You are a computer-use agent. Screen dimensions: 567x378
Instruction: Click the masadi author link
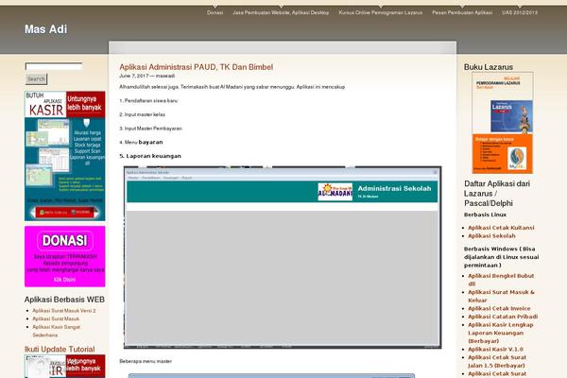[x=165, y=76]
